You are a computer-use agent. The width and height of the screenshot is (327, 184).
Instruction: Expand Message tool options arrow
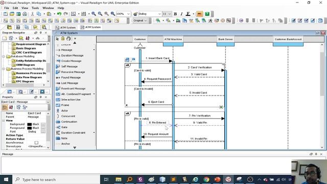94,50
